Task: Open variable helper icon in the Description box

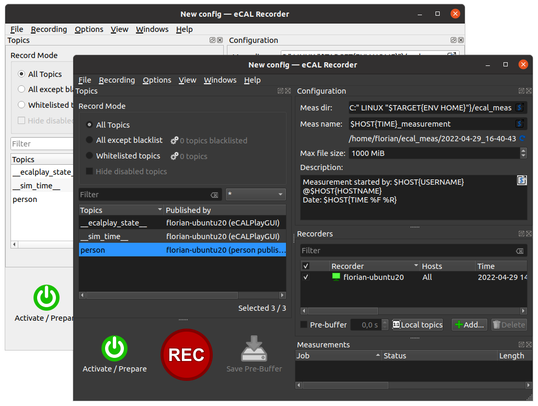Action: tap(521, 181)
